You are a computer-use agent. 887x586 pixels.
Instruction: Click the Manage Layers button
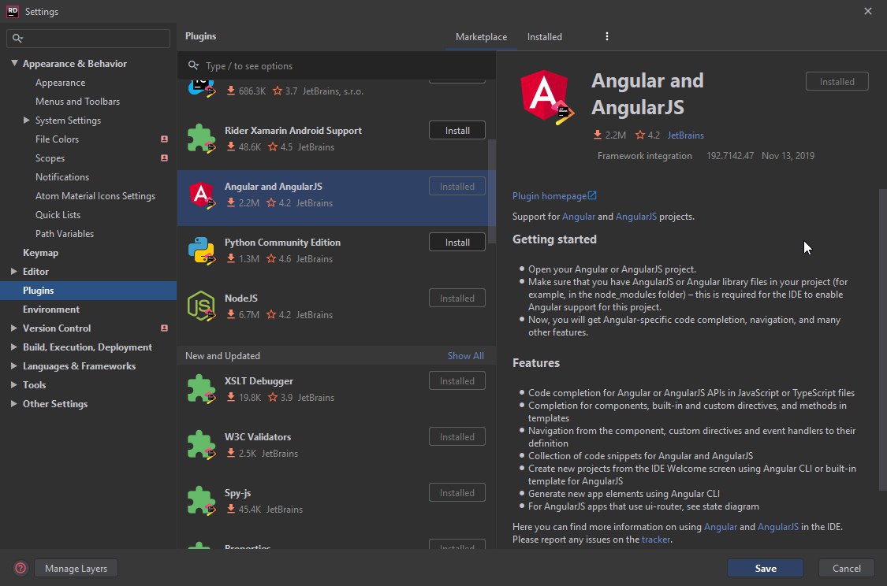tap(76, 569)
